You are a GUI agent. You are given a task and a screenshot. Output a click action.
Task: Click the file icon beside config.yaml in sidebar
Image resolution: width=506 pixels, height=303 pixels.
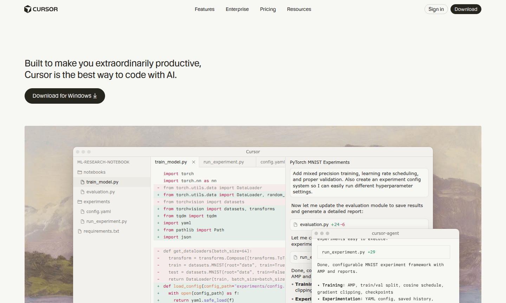point(83,212)
